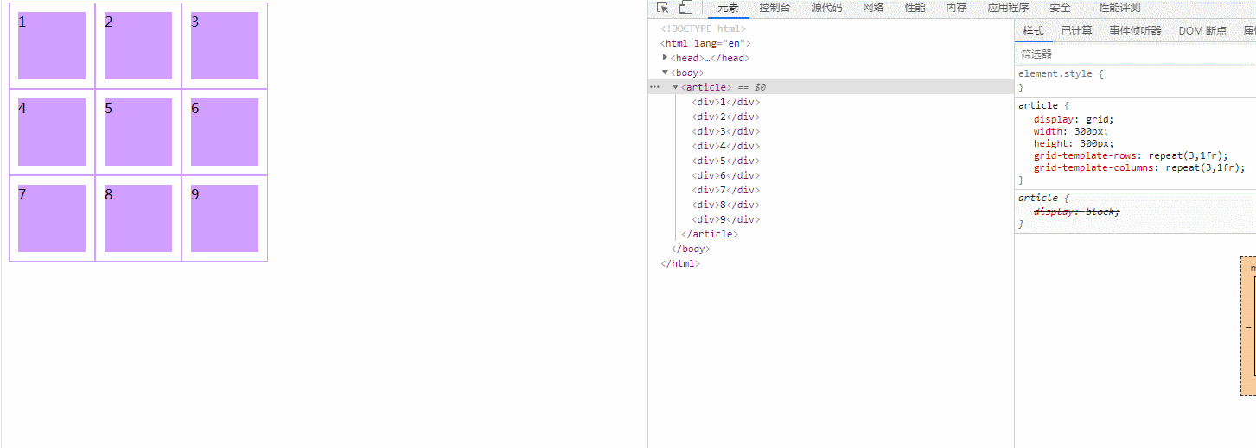This screenshot has height=448, width=1256.
Task: Switch to the 控制台 tab
Action: [775, 8]
